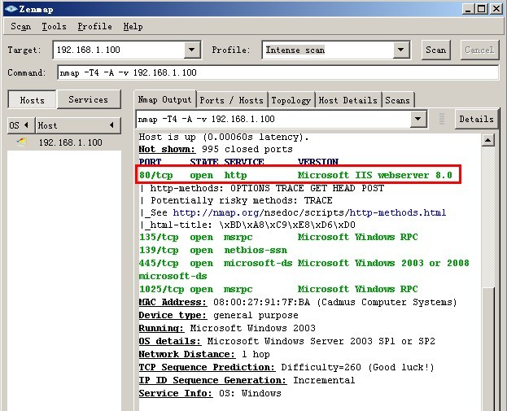
Task: Switch to the Scans tab
Action: pos(397,100)
